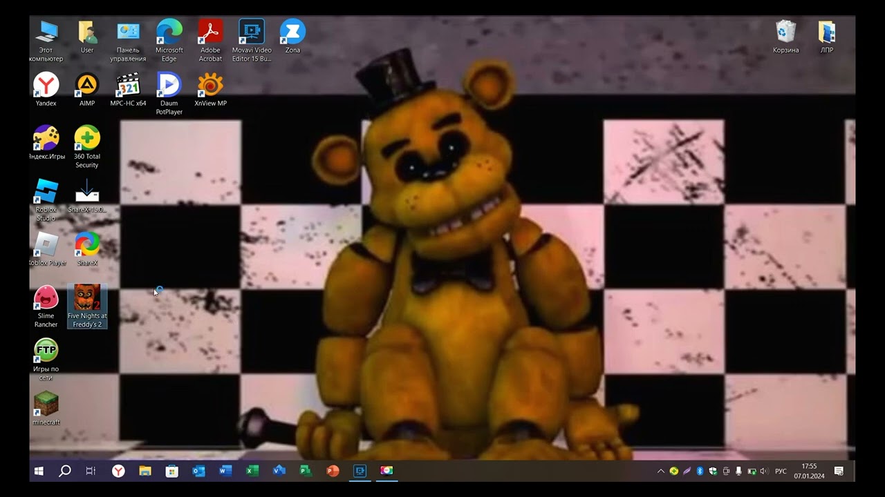
Task: Open Microsoft Store from the taskbar
Action: tap(172, 471)
